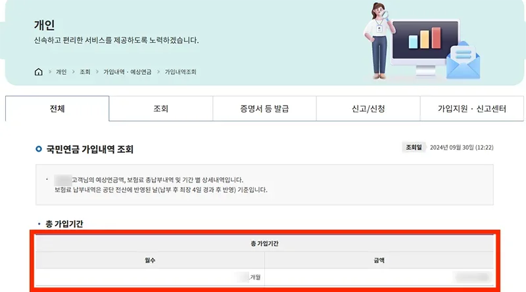Open the 조회 breadcrumb link
The width and height of the screenshot is (526, 292).
coord(85,72)
